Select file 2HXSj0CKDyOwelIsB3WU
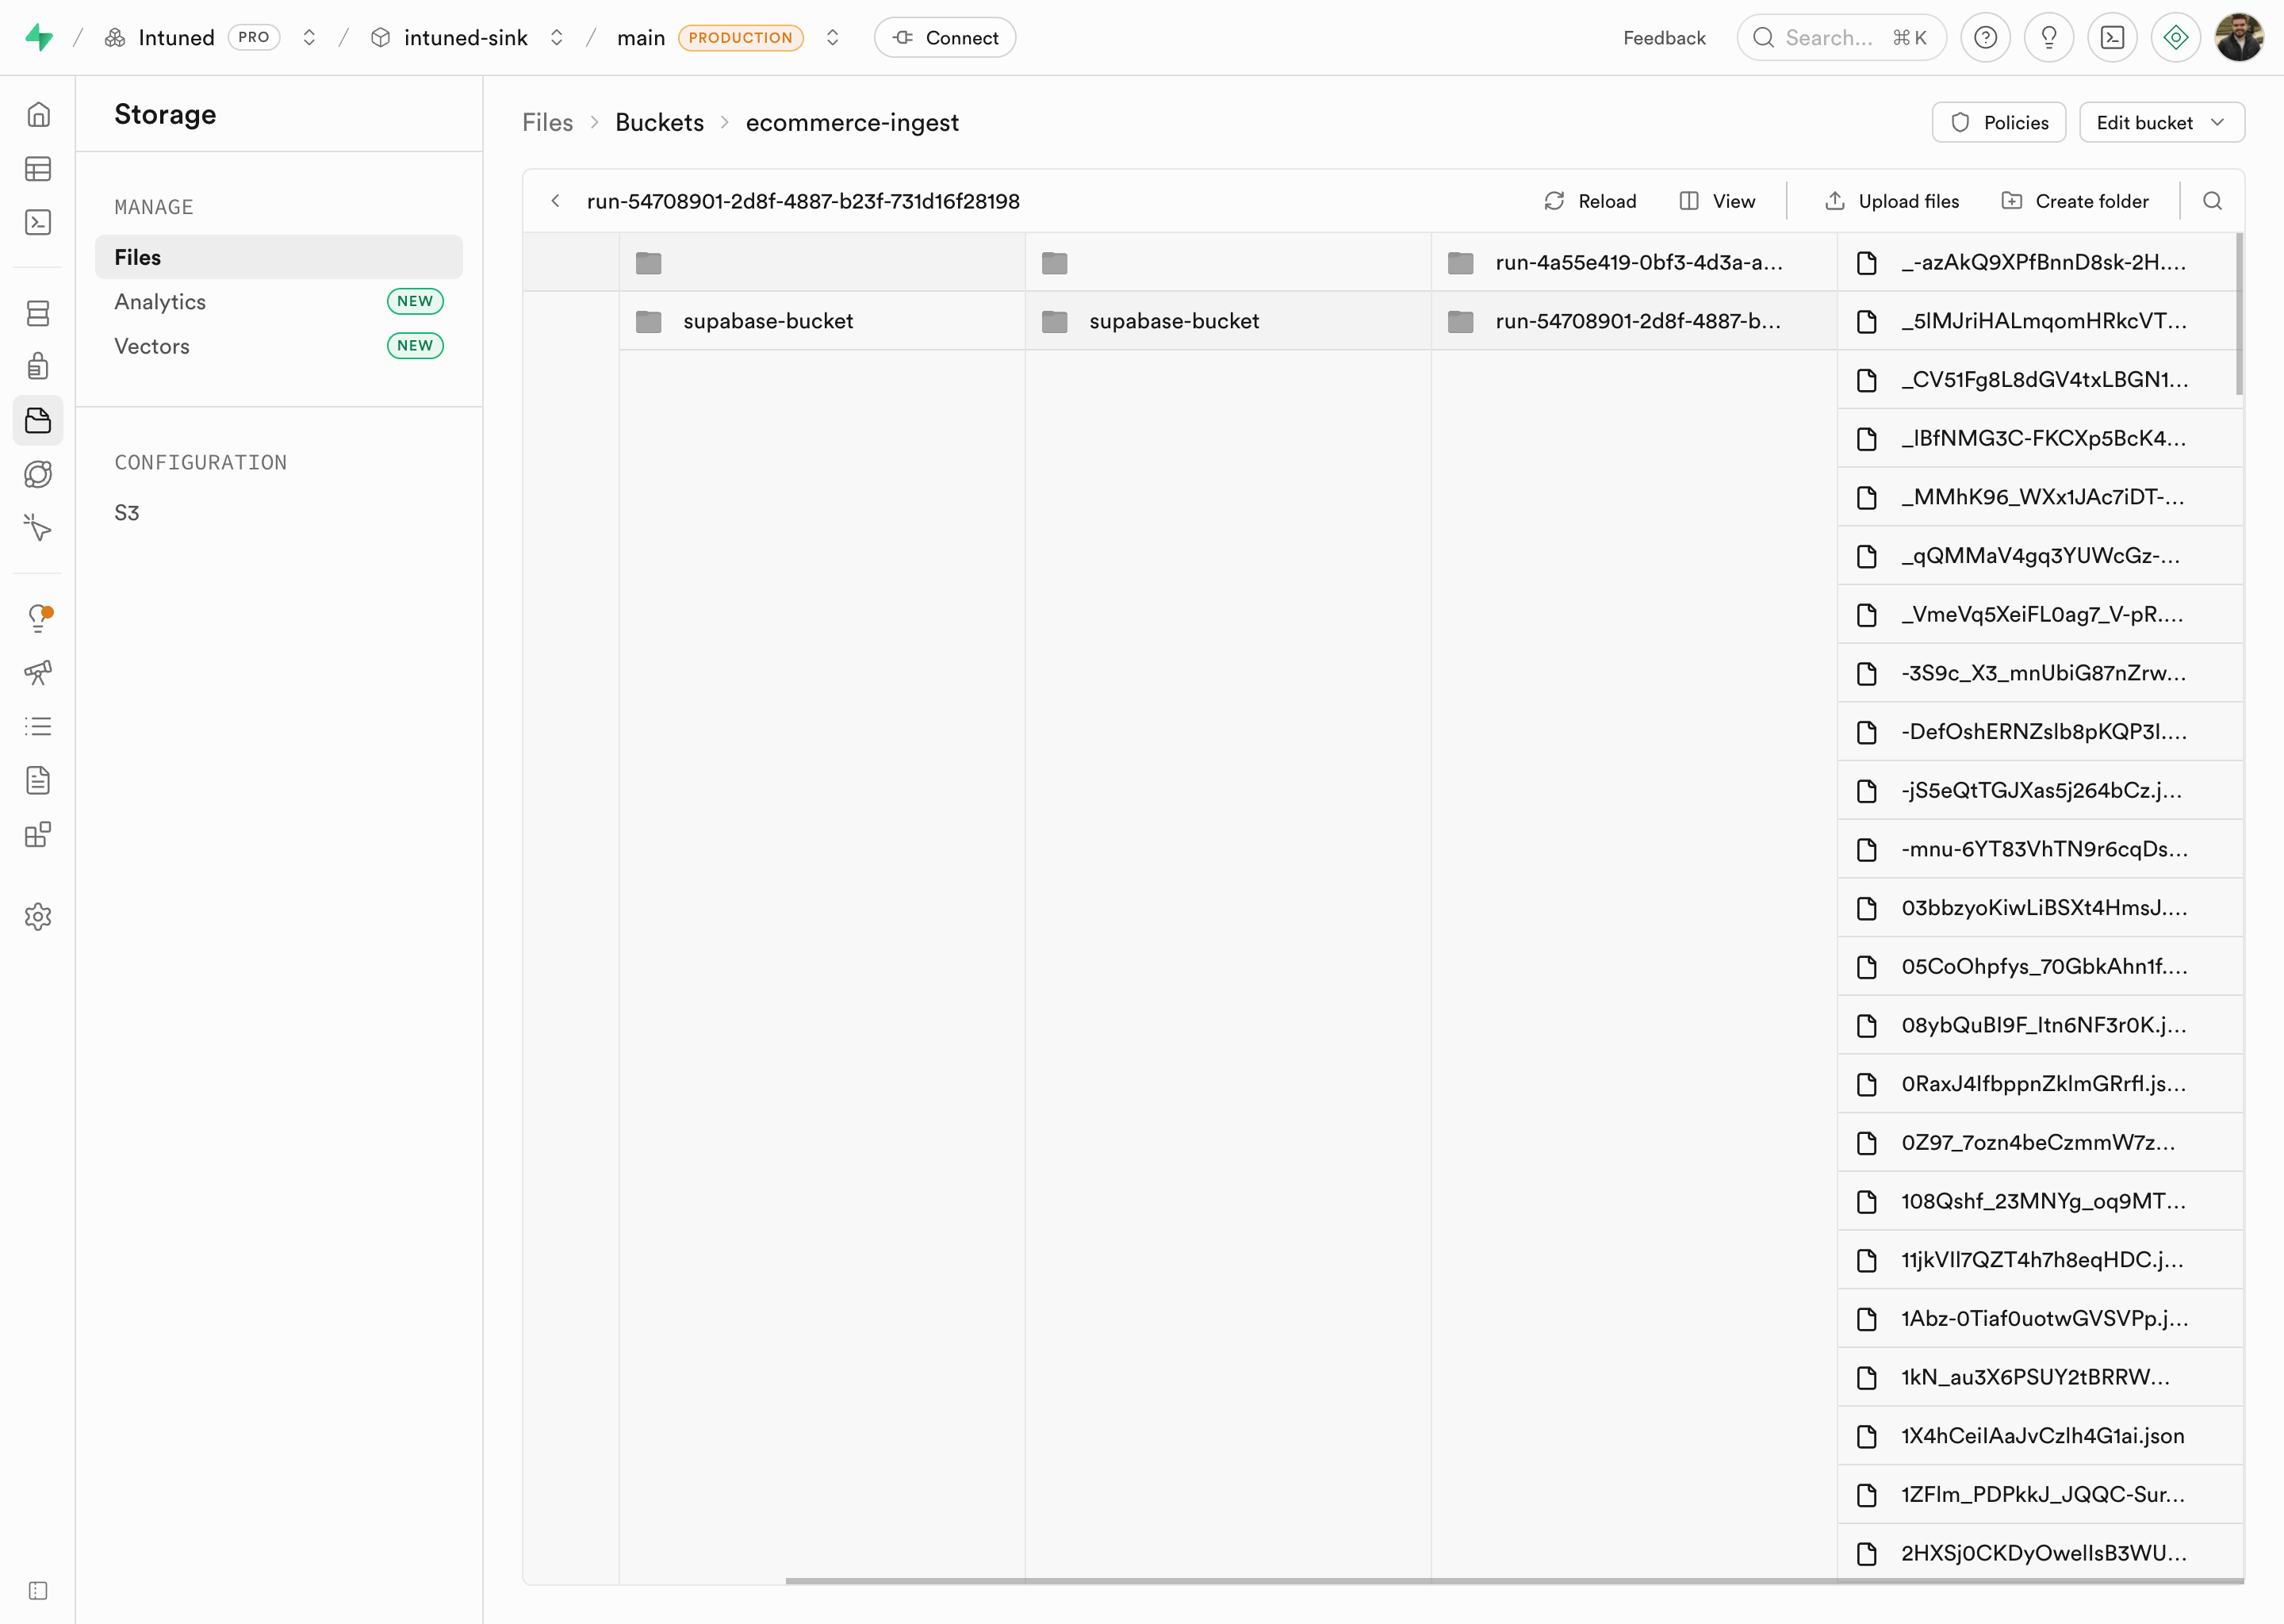 [x=2040, y=1553]
